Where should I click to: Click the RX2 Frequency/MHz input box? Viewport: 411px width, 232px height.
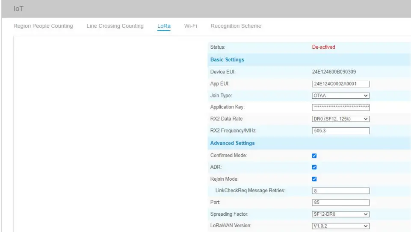[x=341, y=131]
